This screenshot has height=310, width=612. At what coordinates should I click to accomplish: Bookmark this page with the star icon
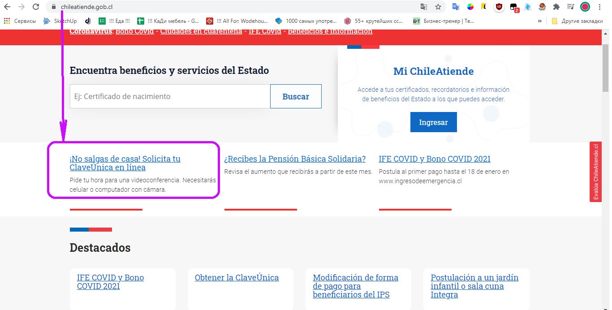438,7
